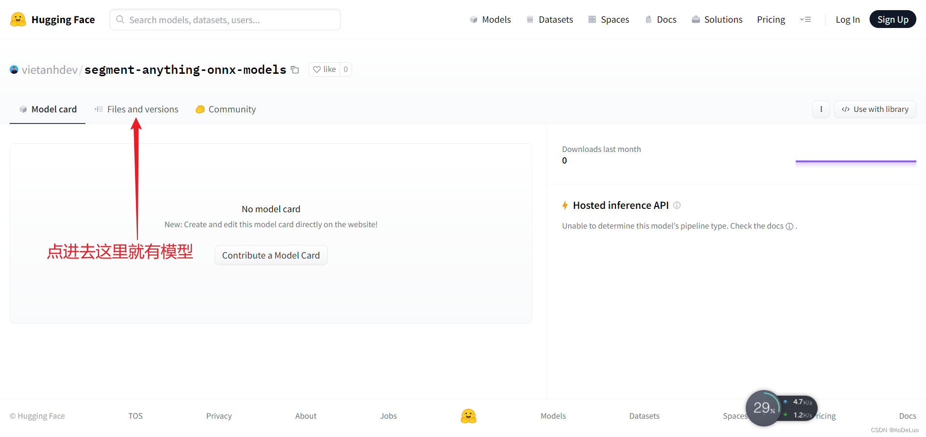
Task: Open the Hosted inference API info icon
Action: point(677,205)
